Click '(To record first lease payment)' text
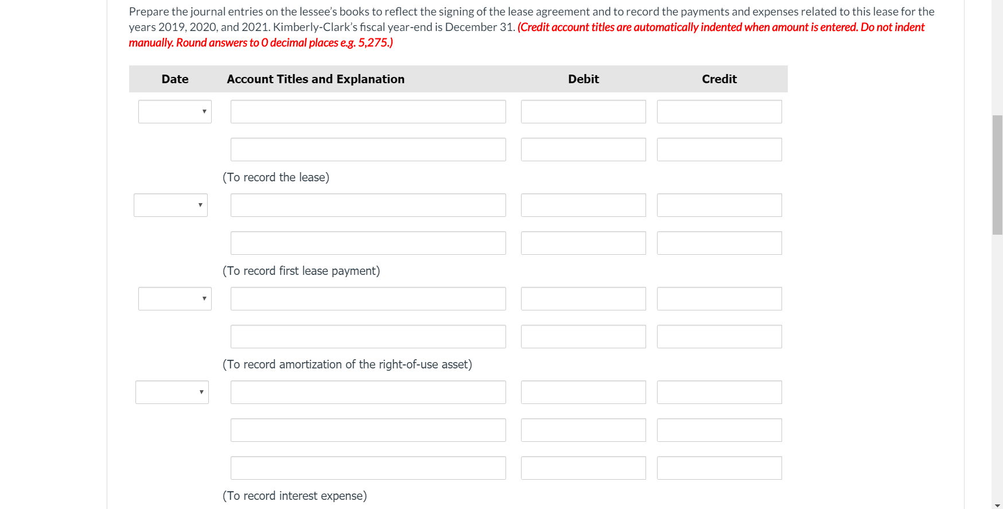1003x509 pixels. point(301,271)
